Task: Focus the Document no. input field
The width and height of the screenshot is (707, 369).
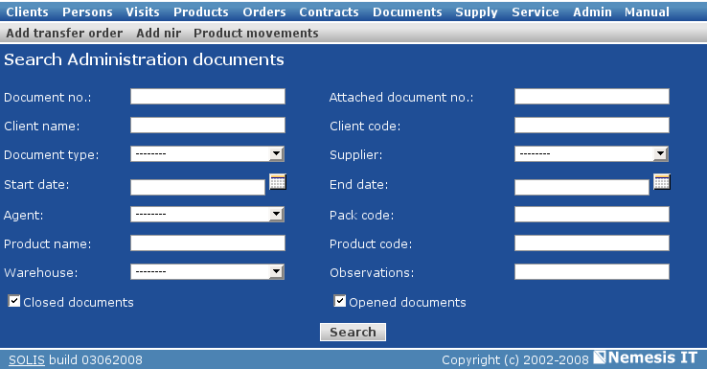Action: coord(208,97)
